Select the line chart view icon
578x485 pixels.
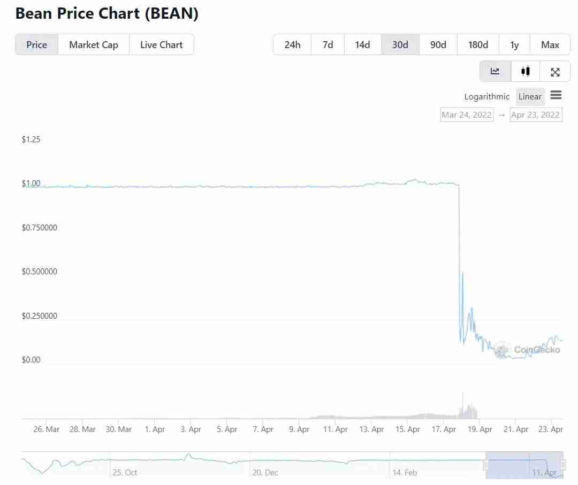[x=495, y=71]
